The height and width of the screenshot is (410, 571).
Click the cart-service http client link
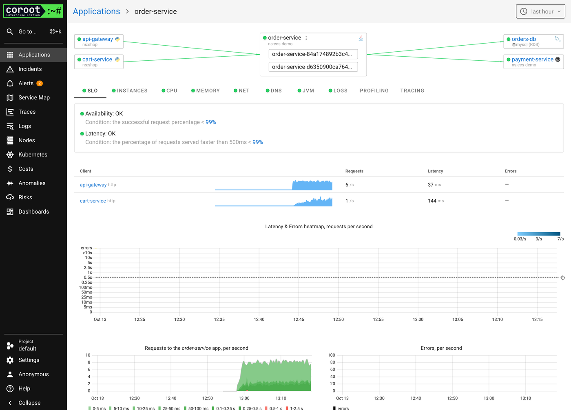[x=93, y=201]
